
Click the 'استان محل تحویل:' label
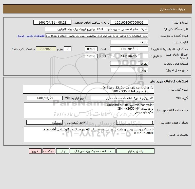[176, 64]
